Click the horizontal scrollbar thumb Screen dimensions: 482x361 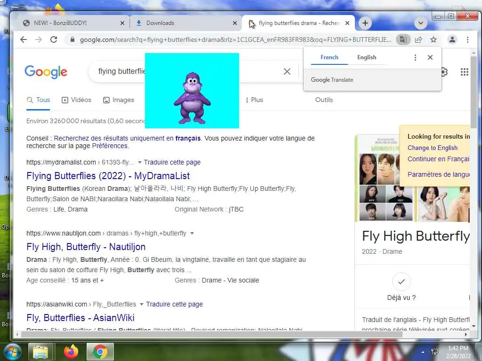211,334
